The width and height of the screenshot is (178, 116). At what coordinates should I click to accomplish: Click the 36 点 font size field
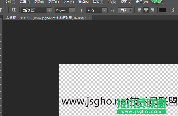pos(94,10)
